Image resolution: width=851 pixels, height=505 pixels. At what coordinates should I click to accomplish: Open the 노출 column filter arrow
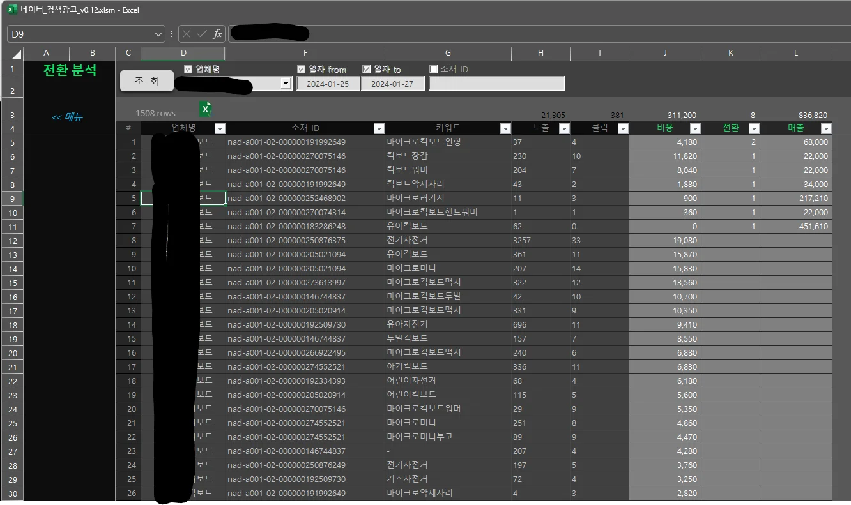563,128
